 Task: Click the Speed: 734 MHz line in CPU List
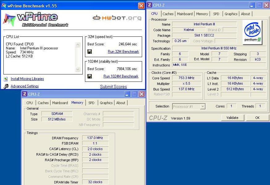20,52
